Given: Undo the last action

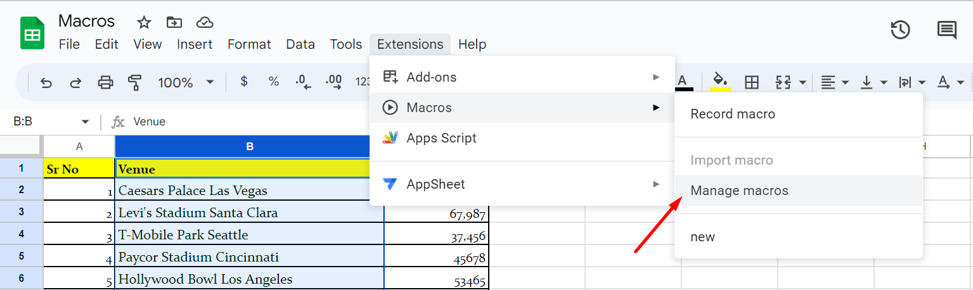Looking at the screenshot, I should point(46,82).
